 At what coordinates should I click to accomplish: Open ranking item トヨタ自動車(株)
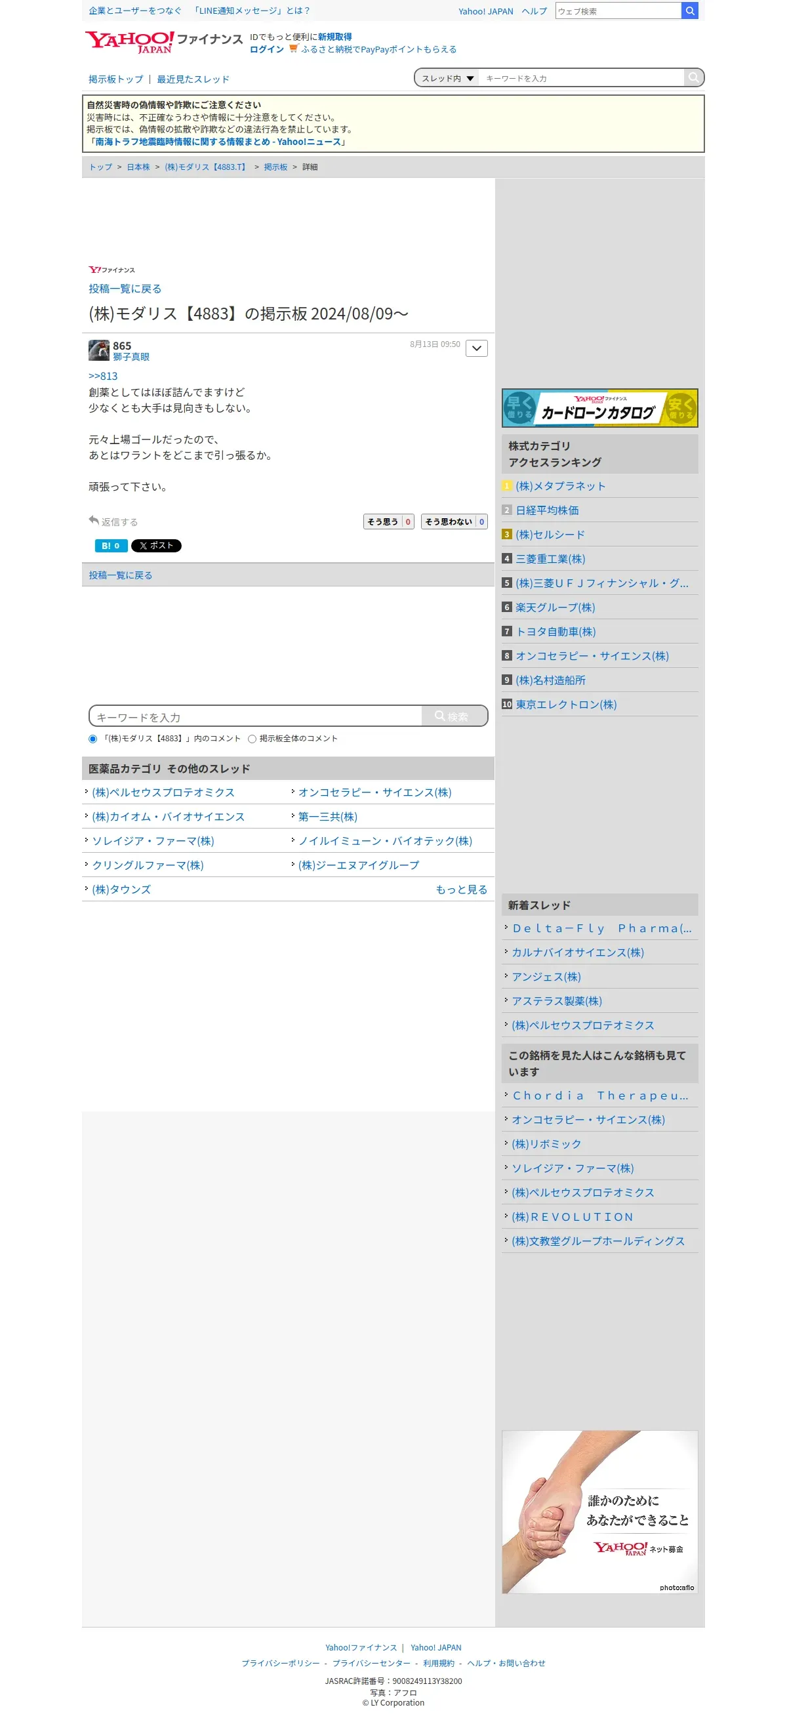(555, 632)
